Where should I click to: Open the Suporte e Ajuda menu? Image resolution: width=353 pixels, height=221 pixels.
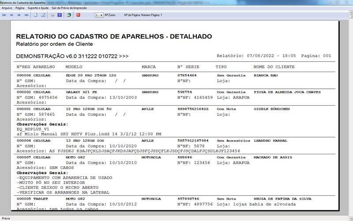pyautogui.click(x=38, y=8)
